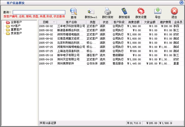Select the 全部客户 tree folder
Image resolution: width=185 pixels, height=127 pixels.
pos(16,23)
